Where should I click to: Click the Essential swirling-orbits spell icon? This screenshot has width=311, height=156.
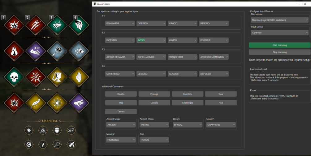[71, 130]
